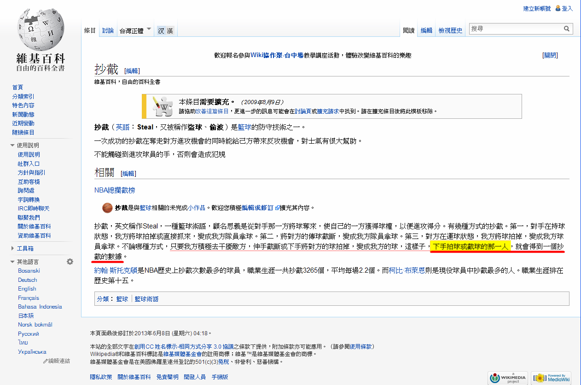Select English in language list
This screenshot has height=385, width=581.
coord(27,289)
